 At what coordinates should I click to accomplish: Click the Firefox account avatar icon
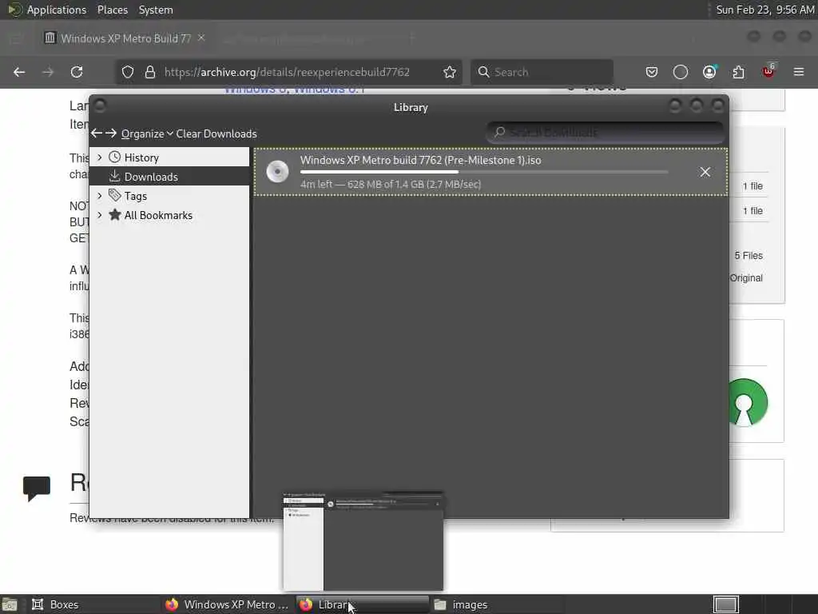point(709,72)
